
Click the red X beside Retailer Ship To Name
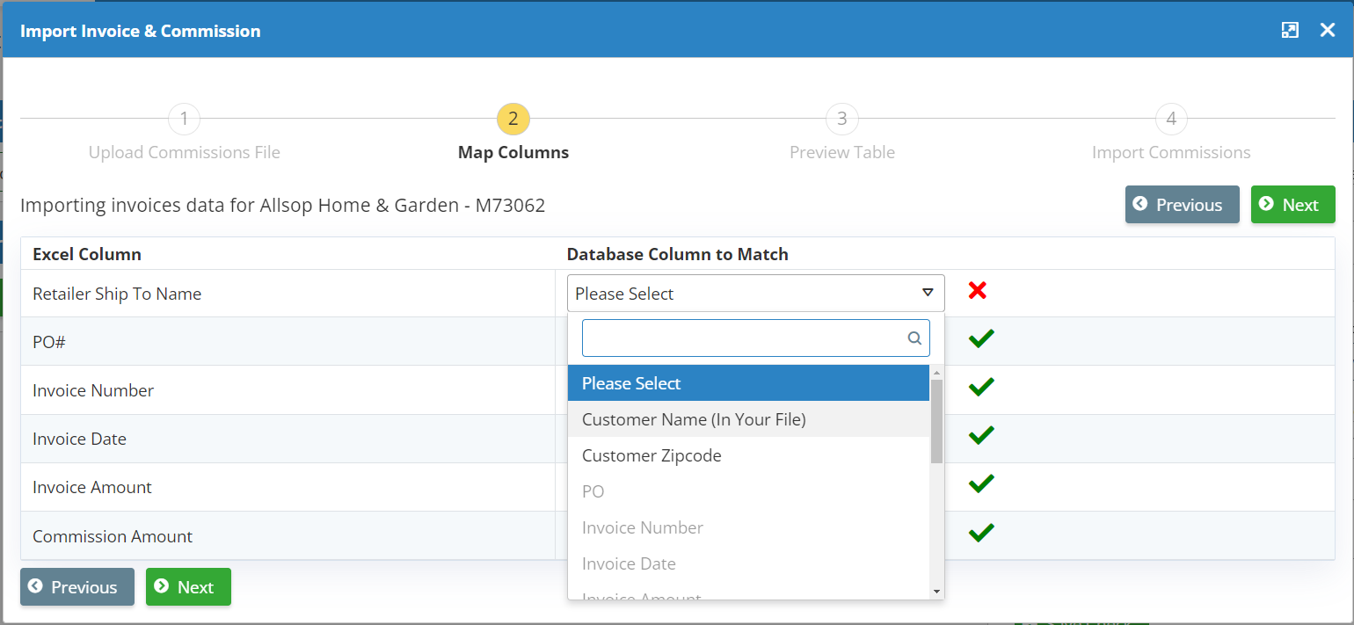click(977, 290)
